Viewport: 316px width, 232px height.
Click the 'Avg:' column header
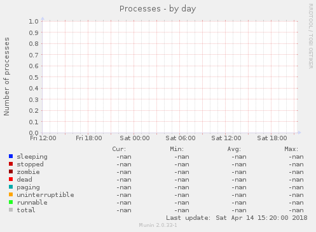234,149
